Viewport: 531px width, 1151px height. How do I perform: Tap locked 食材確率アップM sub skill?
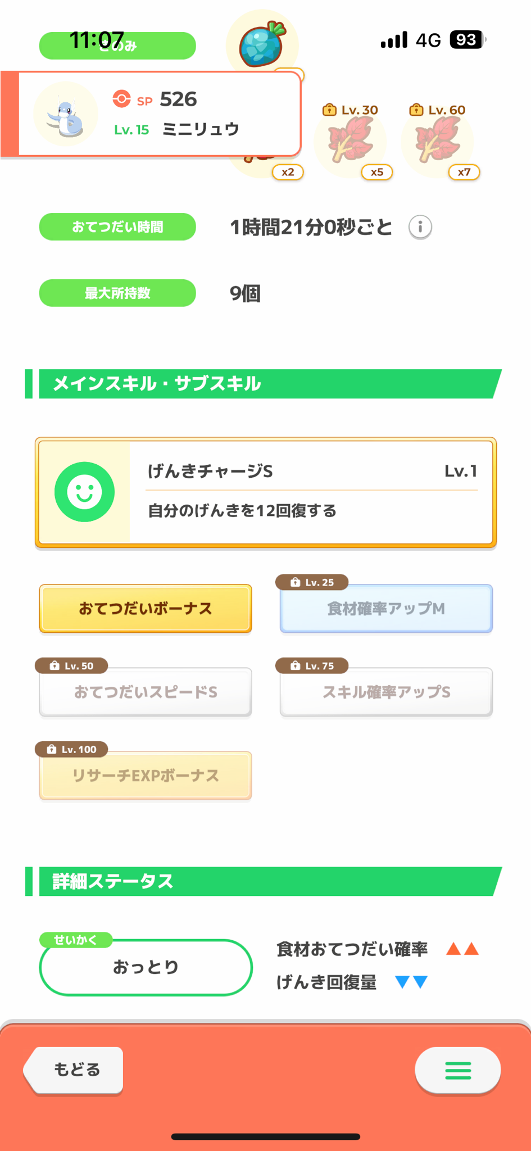coord(386,609)
